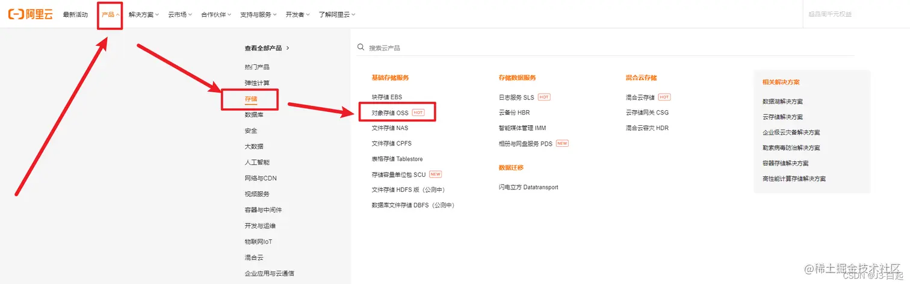Open 高性能计算存储解决方案 link
Viewport: 910px width, 284px height.
pyautogui.click(x=794, y=179)
